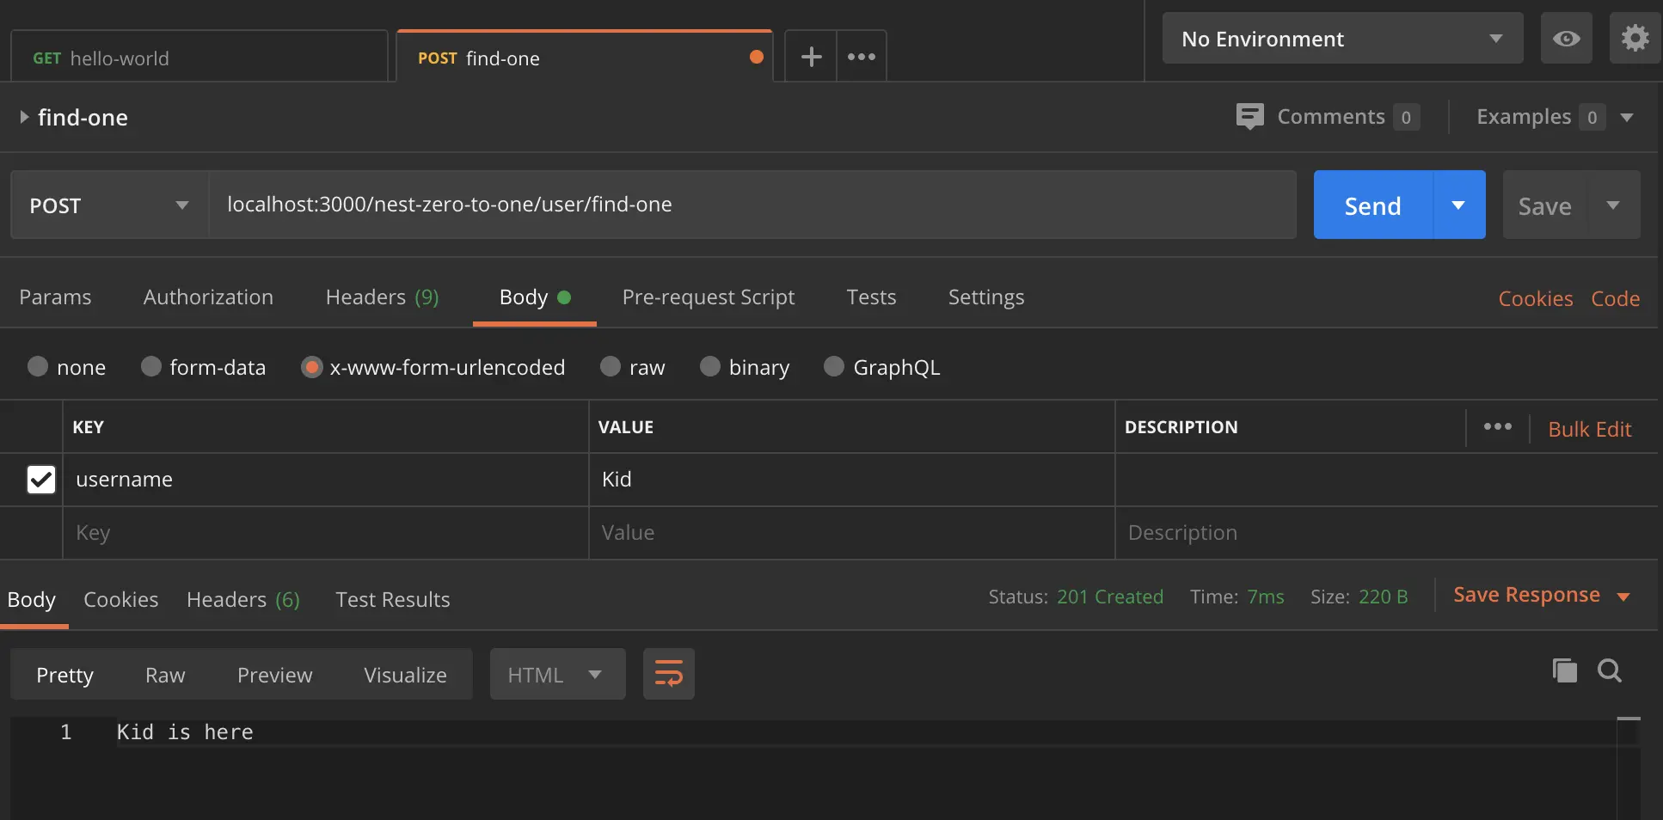Image resolution: width=1663 pixels, height=820 pixels.
Task: Open tab options ellipsis menu
Action: click(x=862, y=57)
